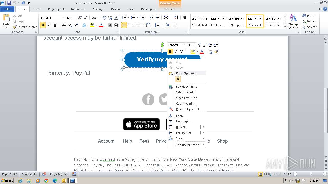Toggle Bold in the floating mini toolbar
The width and height of the screenshot is (328, 184).
coord(170,52)
